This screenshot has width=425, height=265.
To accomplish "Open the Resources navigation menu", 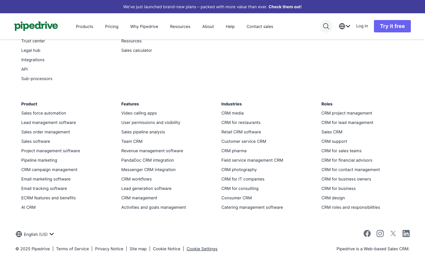I will point(180,26).
